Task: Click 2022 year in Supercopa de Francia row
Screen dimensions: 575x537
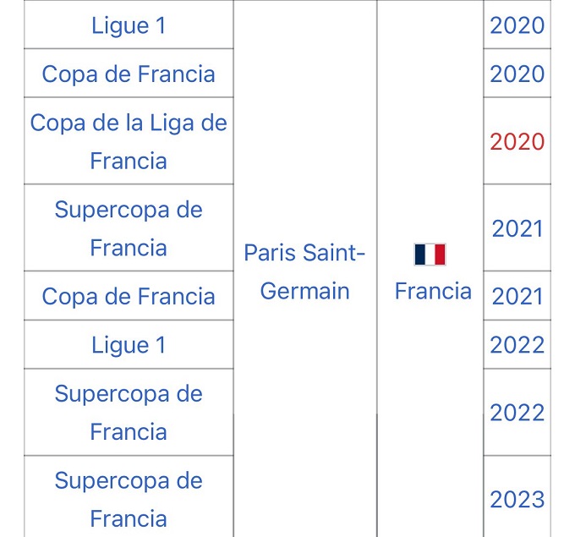Action: 517,413
